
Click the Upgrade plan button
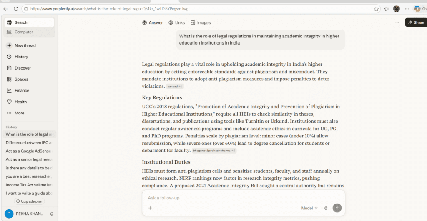pyautogui.click(x=29, y=201)
